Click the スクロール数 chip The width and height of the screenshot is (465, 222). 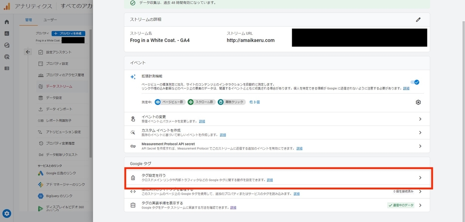point(201,102)
